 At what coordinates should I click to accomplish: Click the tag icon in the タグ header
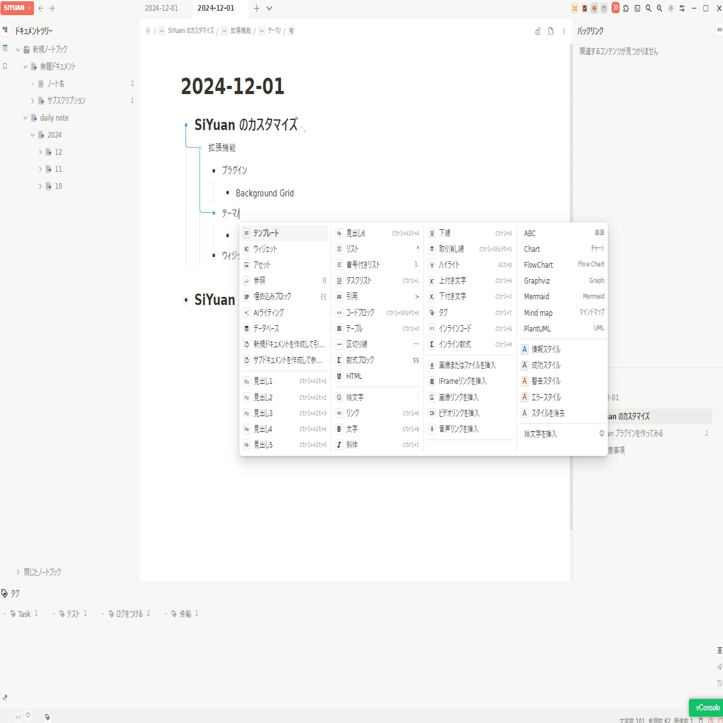click(x=4, y=594)
